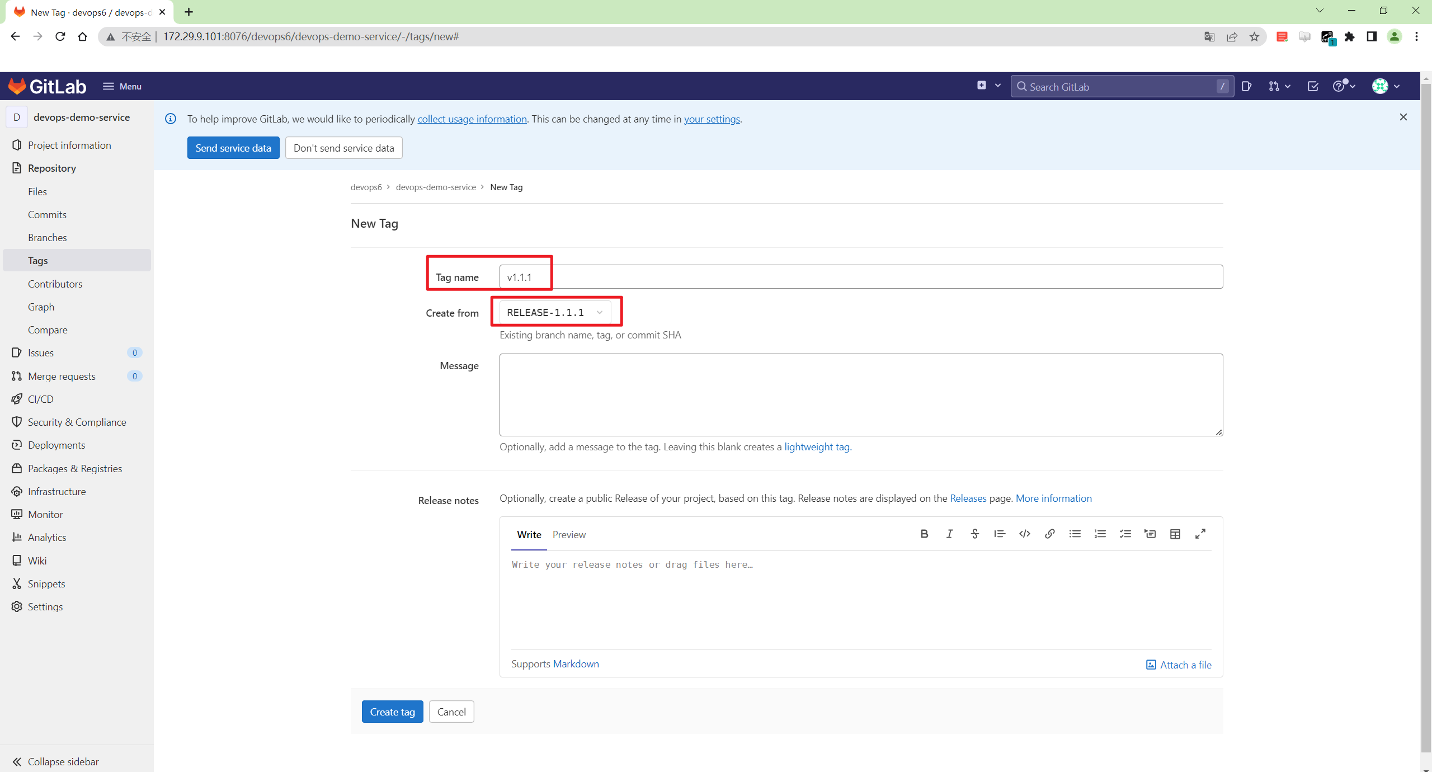Add a link via toolbar icon
The height and width of the screenshot is (772, 1432).
(x=1049, y=534)
